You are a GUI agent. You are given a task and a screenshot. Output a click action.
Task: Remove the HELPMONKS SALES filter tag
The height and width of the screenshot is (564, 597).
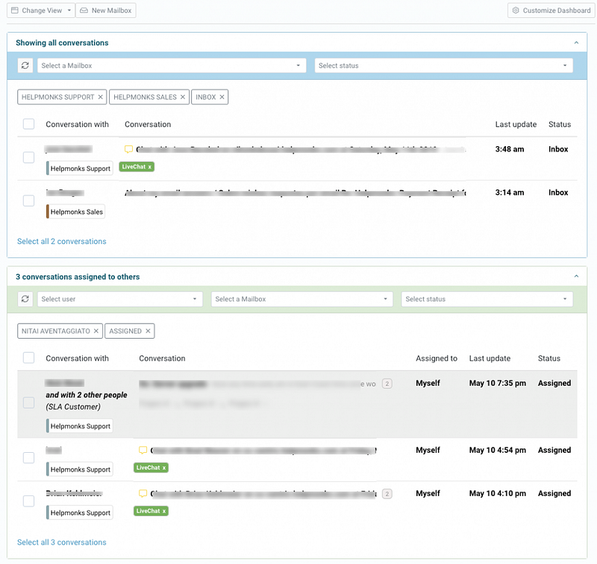click(183, 97)
